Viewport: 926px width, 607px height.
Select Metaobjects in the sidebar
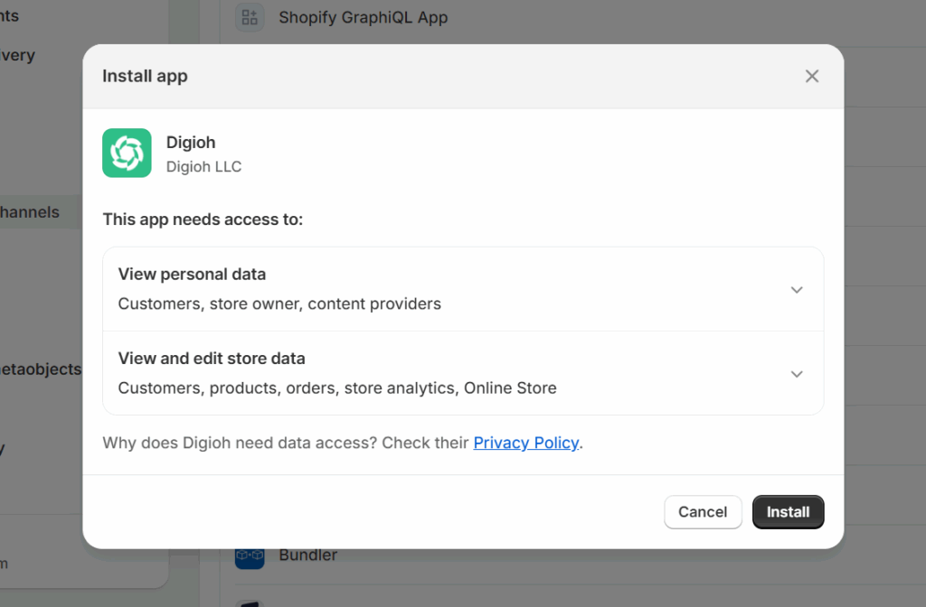pyautogui.click(x=41, y=369)
